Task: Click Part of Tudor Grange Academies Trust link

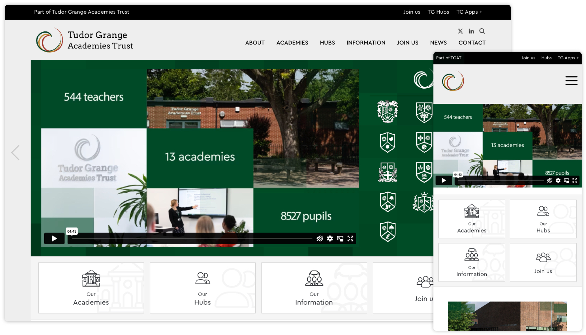Action: [x=82, y=12]
